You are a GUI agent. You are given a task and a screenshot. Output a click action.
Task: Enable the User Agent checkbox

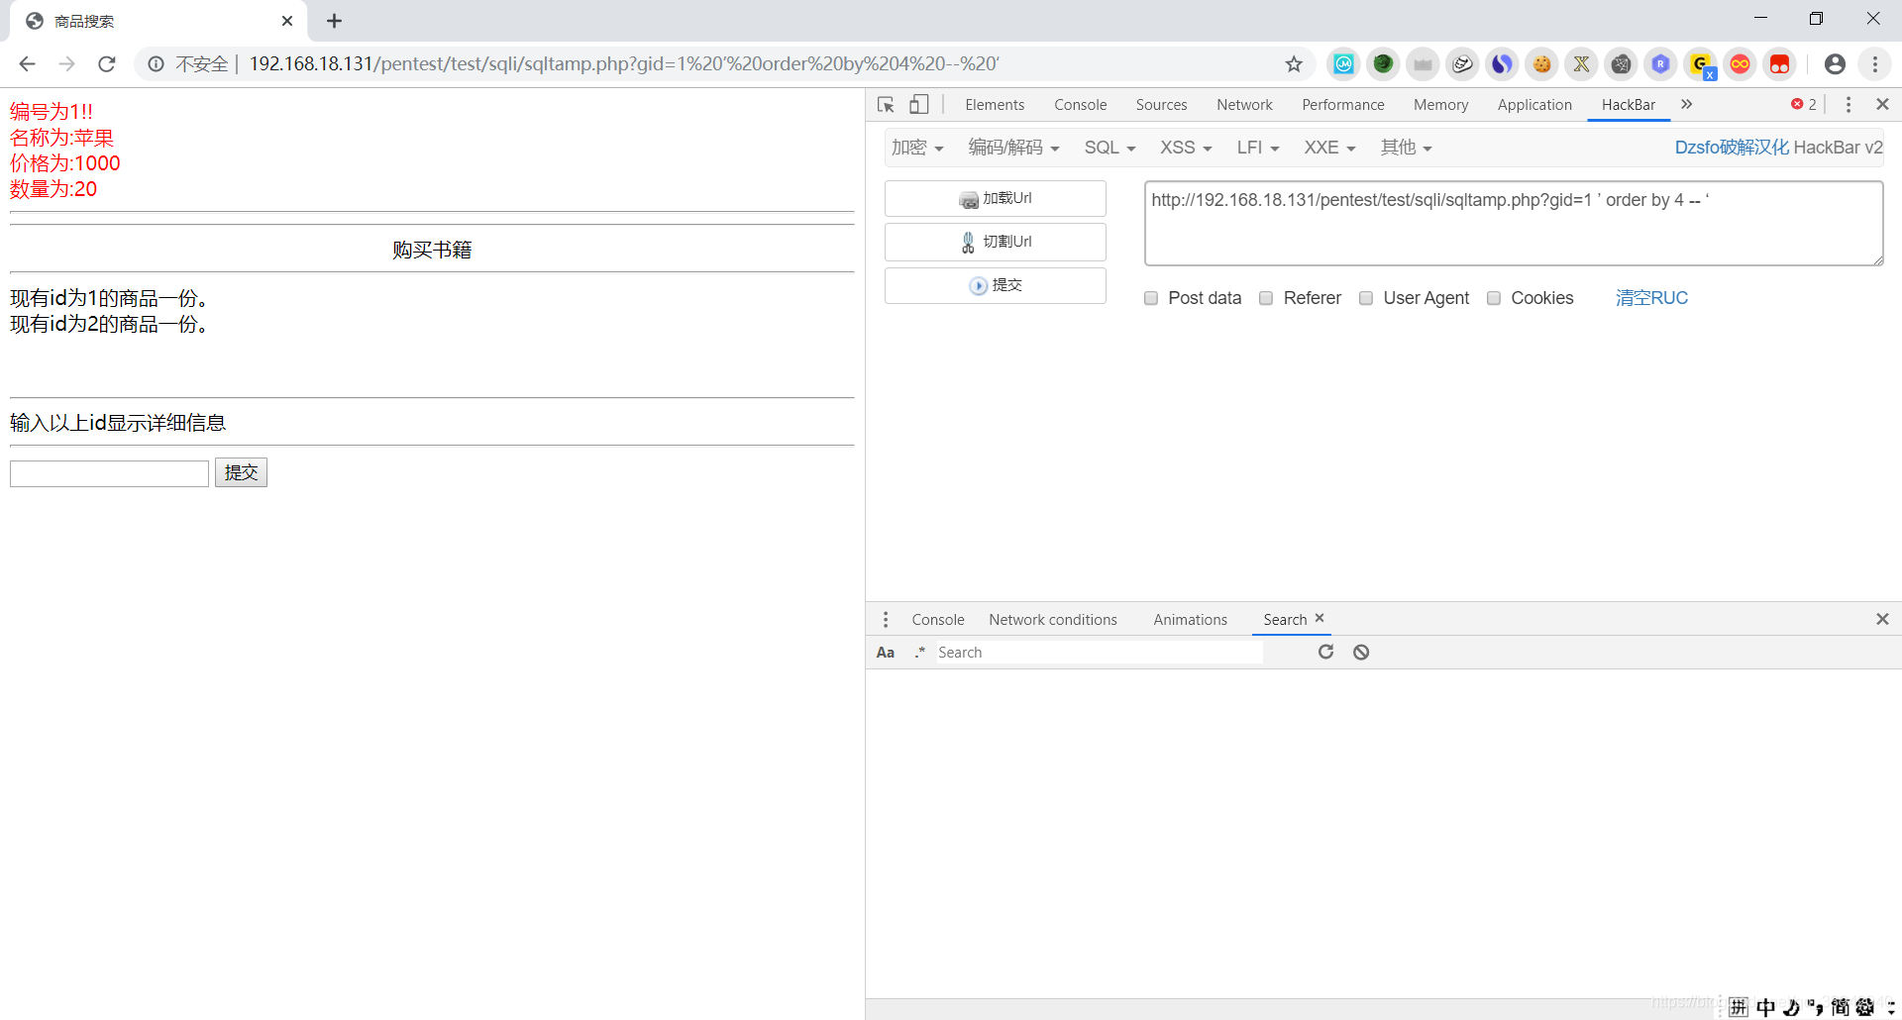1366,298
